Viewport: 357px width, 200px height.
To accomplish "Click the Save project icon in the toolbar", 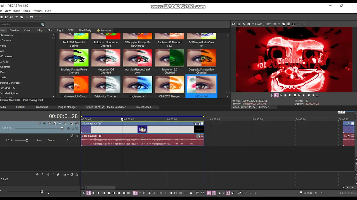I will click(x=1, y=17).
